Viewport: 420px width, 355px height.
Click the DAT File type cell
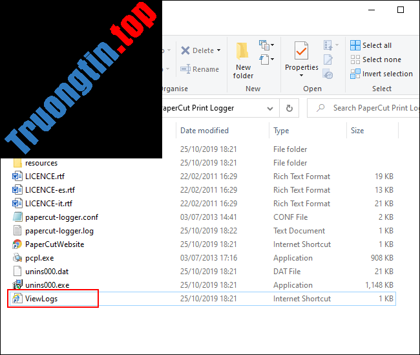tap(287, 272)
